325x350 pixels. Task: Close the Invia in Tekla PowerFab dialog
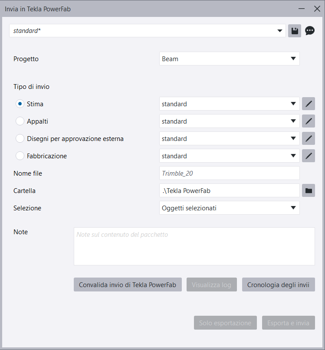(316, 9)
